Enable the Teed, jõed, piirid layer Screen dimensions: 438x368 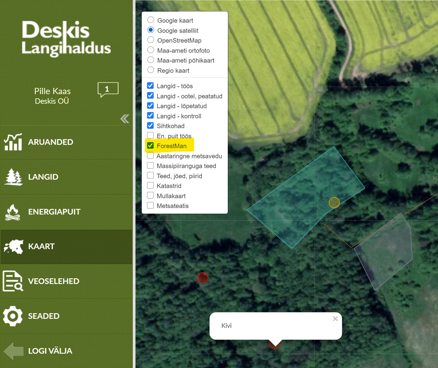[x=150, y=175]
